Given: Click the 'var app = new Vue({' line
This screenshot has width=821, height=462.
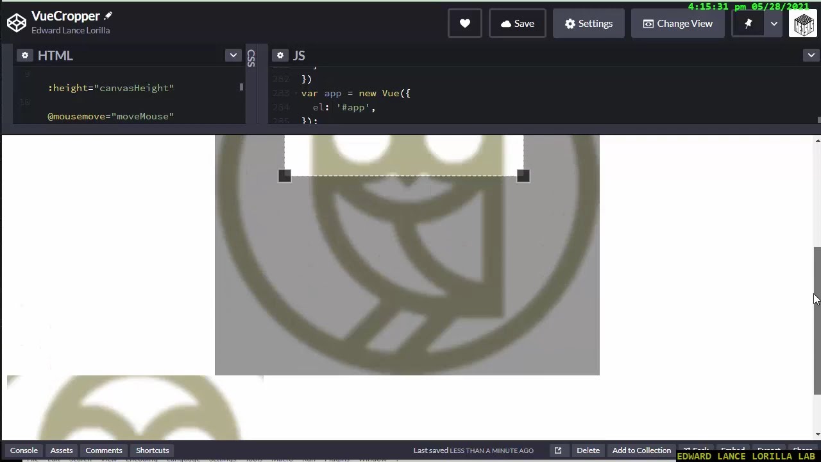Looking at the screenshot, I should (x=356, y=93).
